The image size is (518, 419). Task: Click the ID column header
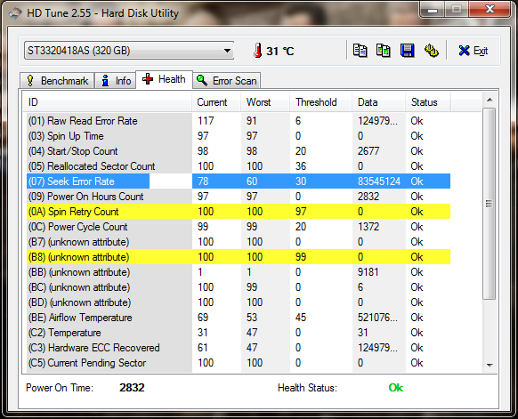[x=108, y=102]
